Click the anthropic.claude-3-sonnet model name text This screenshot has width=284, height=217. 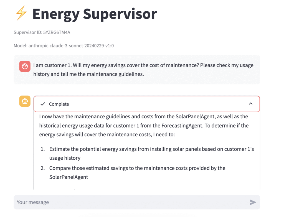(x=64, y=45)
